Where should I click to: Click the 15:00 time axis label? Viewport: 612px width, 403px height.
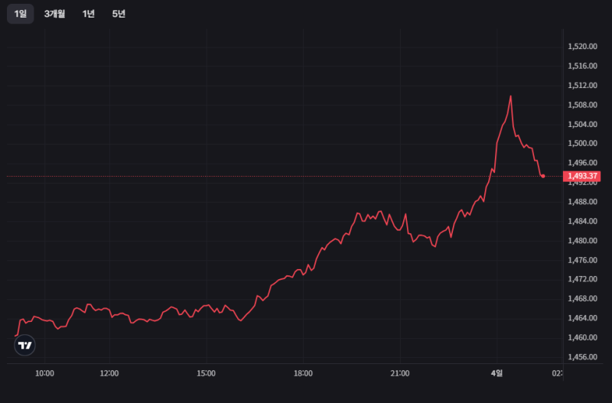tap(206, 373)
